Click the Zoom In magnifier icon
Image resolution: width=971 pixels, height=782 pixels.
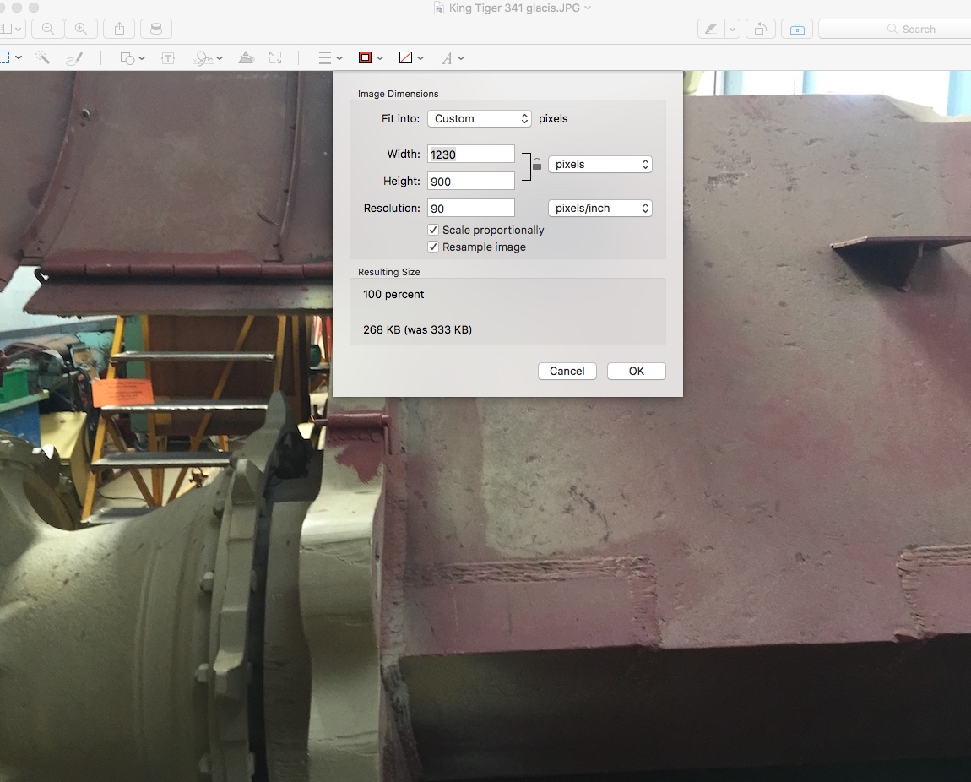(81, 29)
